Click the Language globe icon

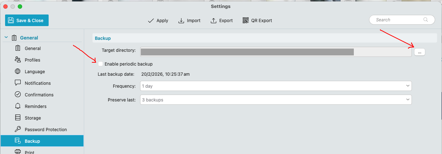point(18,71)
